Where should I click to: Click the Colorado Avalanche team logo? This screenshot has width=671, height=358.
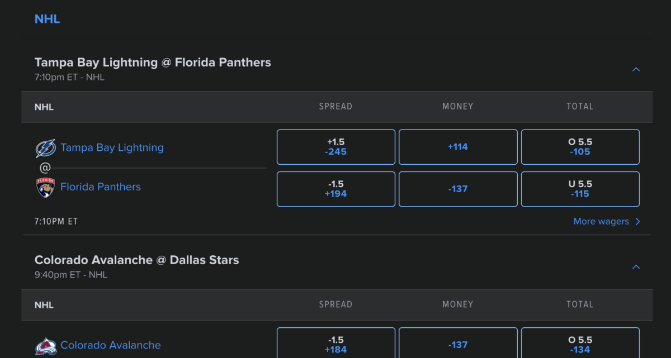pos(45,346)
